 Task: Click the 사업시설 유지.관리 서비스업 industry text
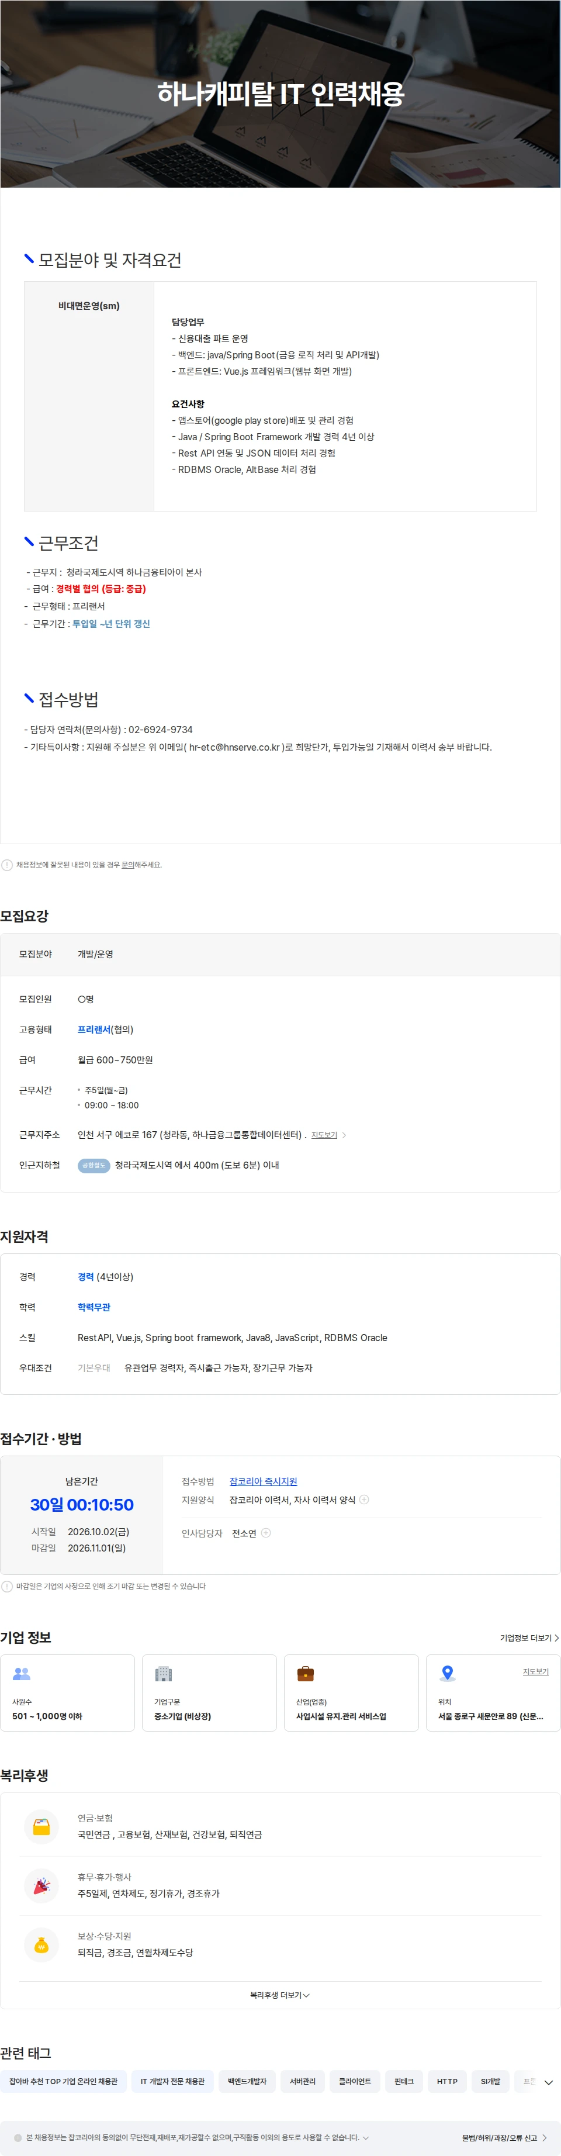[x=341, y=1716]
